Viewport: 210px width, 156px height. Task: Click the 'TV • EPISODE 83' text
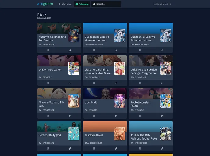138,110
